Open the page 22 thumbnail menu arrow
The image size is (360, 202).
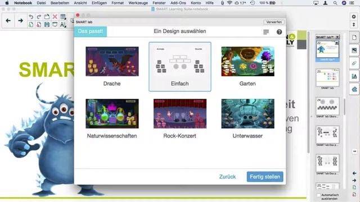click(336, 43)
